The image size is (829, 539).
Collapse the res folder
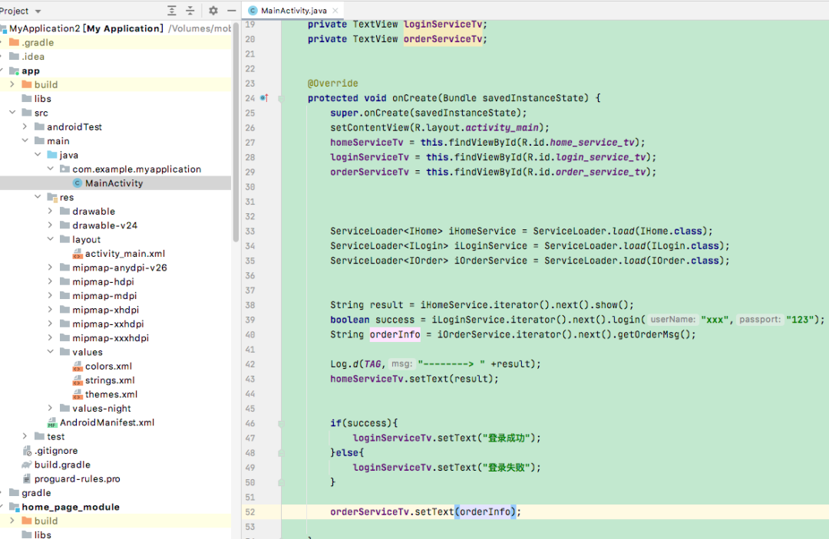coord(38,197)
